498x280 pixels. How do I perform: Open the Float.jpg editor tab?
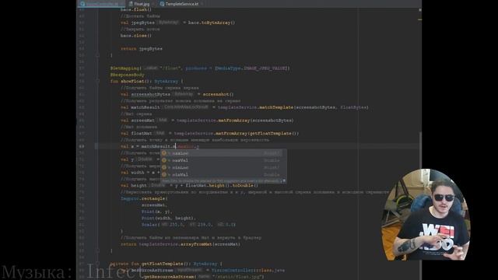click(x=141, y=4)
